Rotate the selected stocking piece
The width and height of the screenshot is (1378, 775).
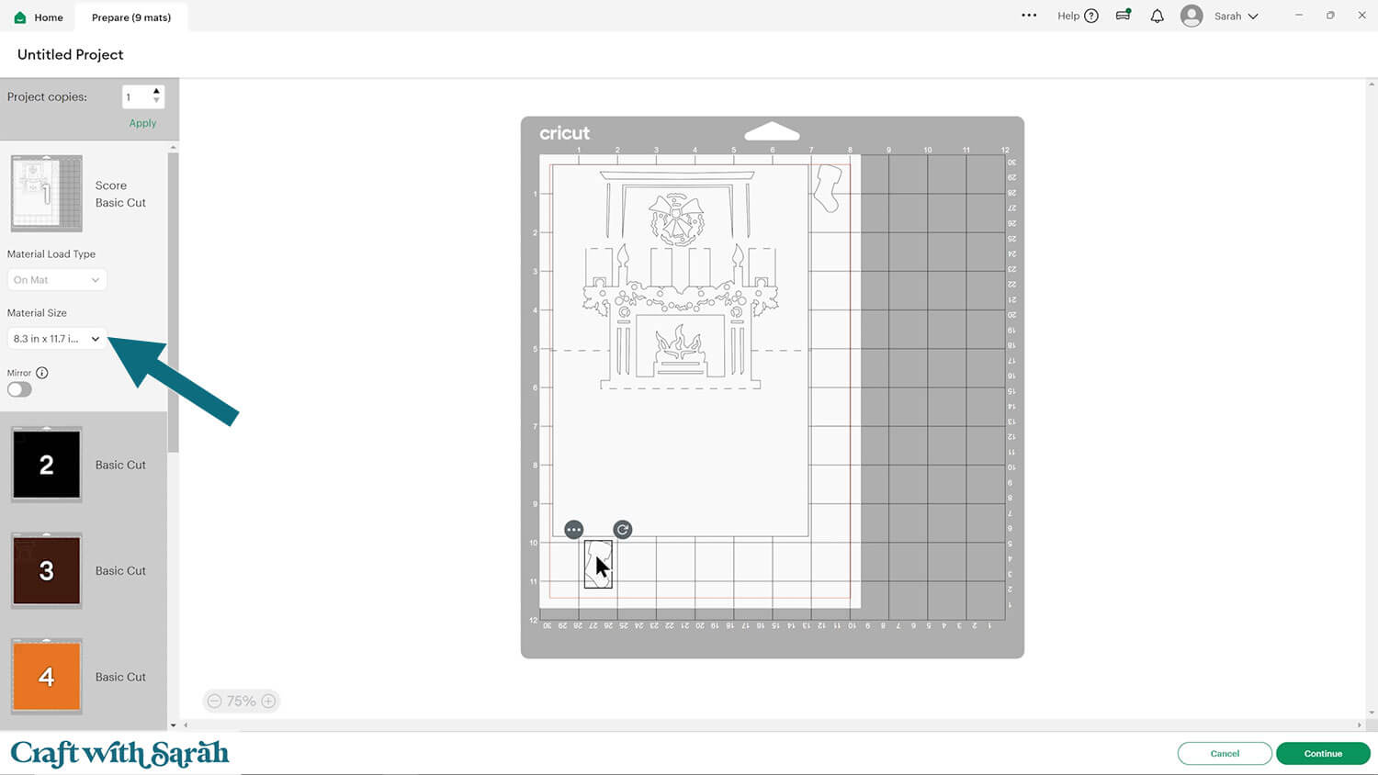point(622,529)
